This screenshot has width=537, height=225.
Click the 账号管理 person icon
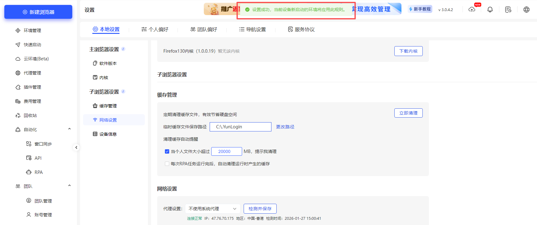point(29,215)
